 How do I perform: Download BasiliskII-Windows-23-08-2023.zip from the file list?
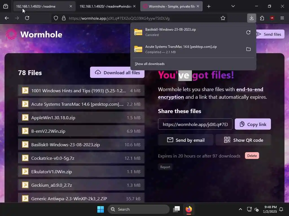pos(81,145)
